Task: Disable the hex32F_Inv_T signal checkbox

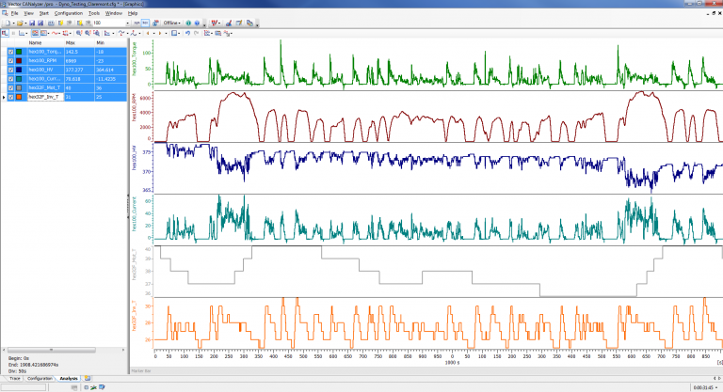Action: 11,97
